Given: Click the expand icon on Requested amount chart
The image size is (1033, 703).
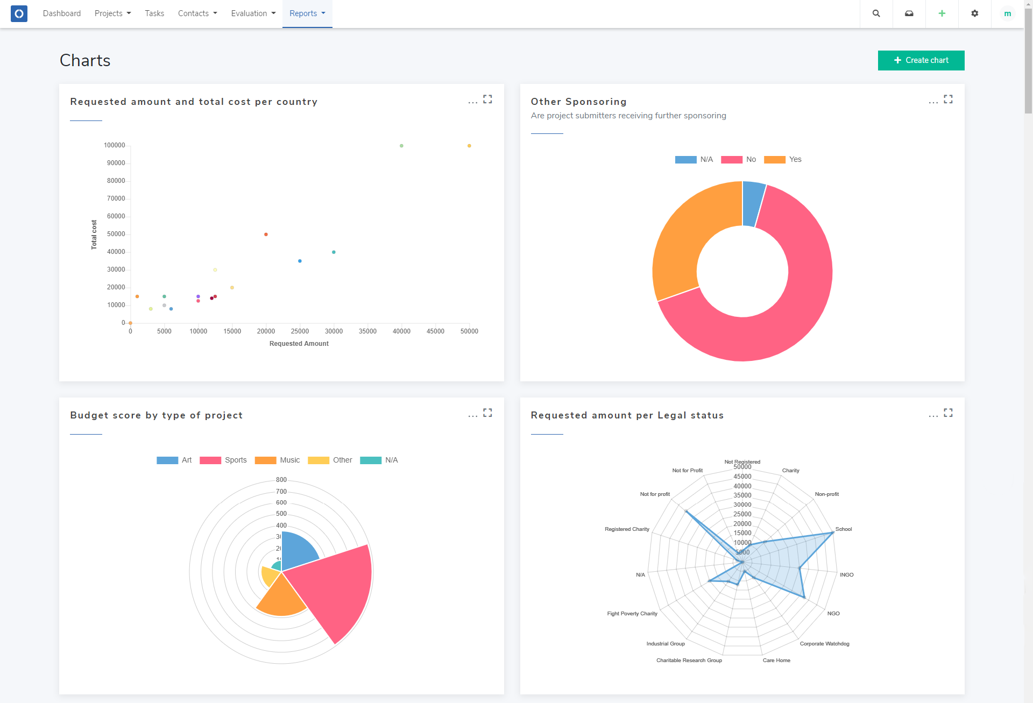Looking at the screenshot, I should 487,99.
